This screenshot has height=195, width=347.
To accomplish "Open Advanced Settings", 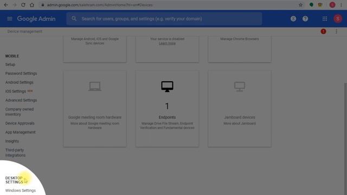I will pos(21,100).
